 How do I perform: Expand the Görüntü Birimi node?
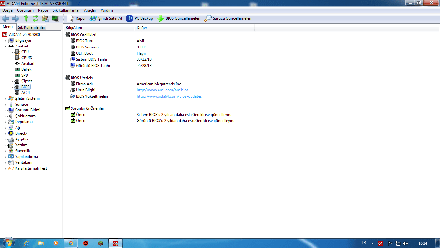(5, 110)
